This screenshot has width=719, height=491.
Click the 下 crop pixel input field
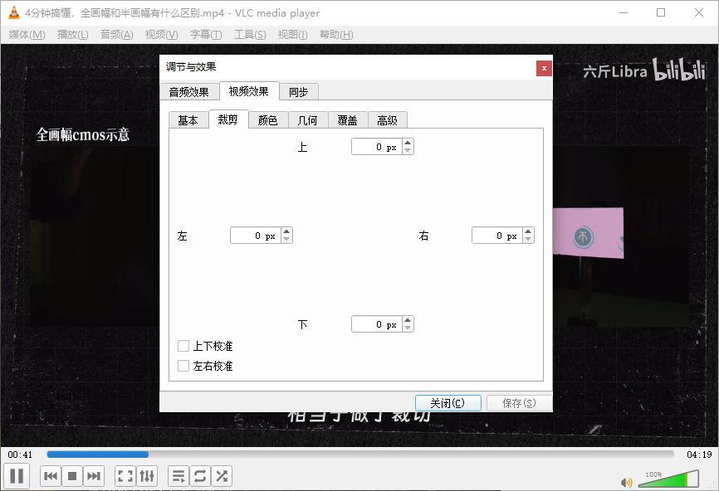378,323
